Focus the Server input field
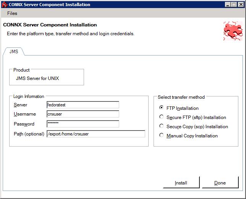Screen dimensions: 246x199 [83, 104]
